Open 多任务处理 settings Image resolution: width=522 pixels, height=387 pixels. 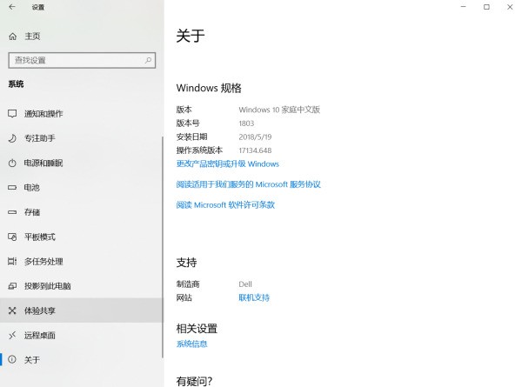(81, 262)
